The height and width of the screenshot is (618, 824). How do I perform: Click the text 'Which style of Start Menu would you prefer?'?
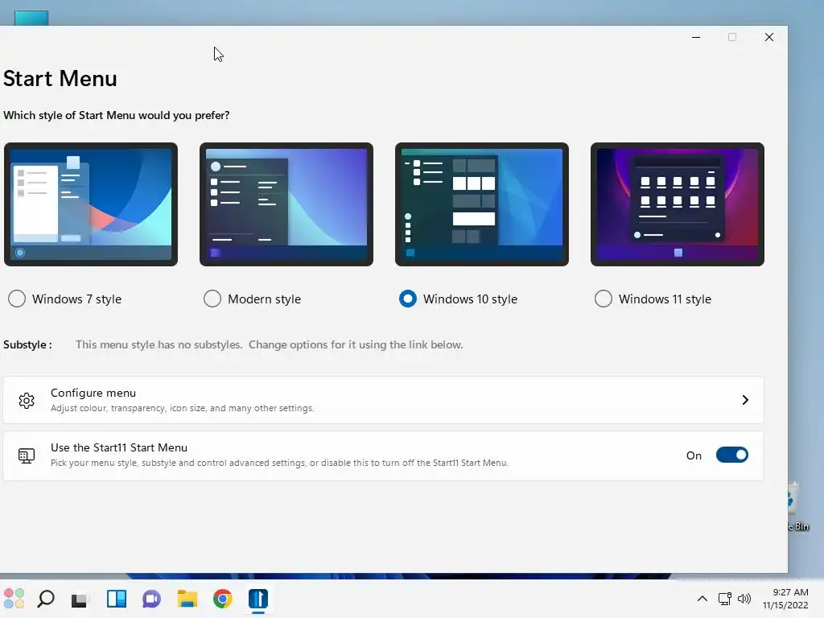coord(116,115)
